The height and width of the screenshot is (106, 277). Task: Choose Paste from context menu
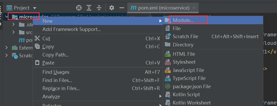(x=98, y=63)
